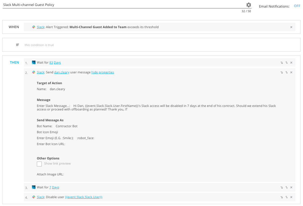Click the Enter Bot Icon URL label
The width and height of the screenshot is (303, 206).
click(x=51, y=144)
